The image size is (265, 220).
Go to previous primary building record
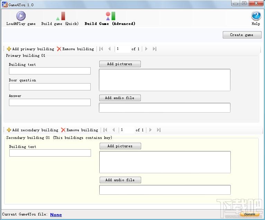tap(109, 49)
